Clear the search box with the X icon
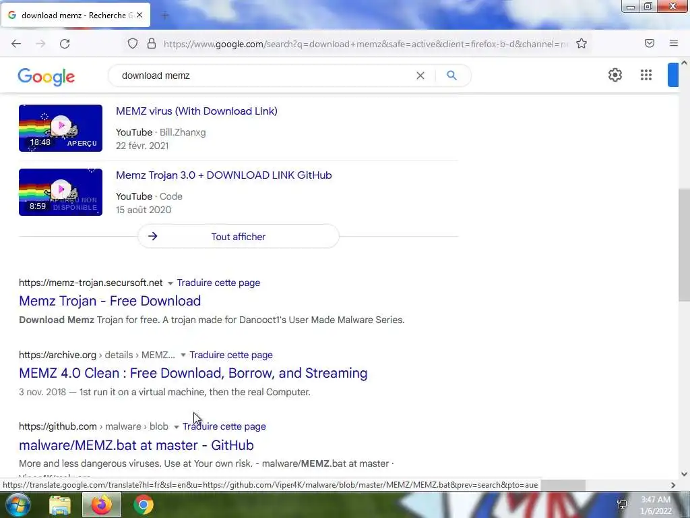 click(x=420, y=76)
